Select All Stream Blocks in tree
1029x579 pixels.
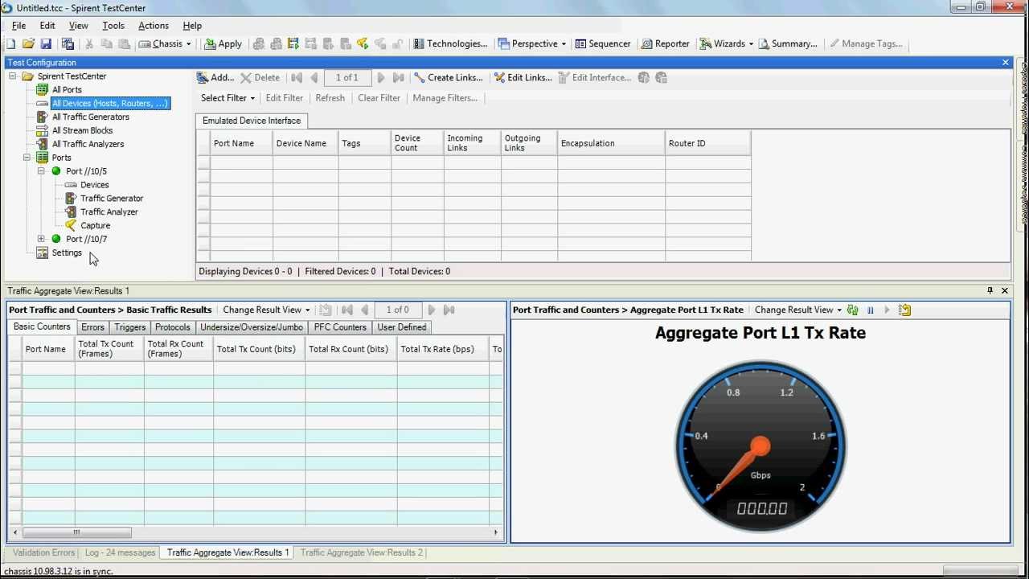pos(82,130)
